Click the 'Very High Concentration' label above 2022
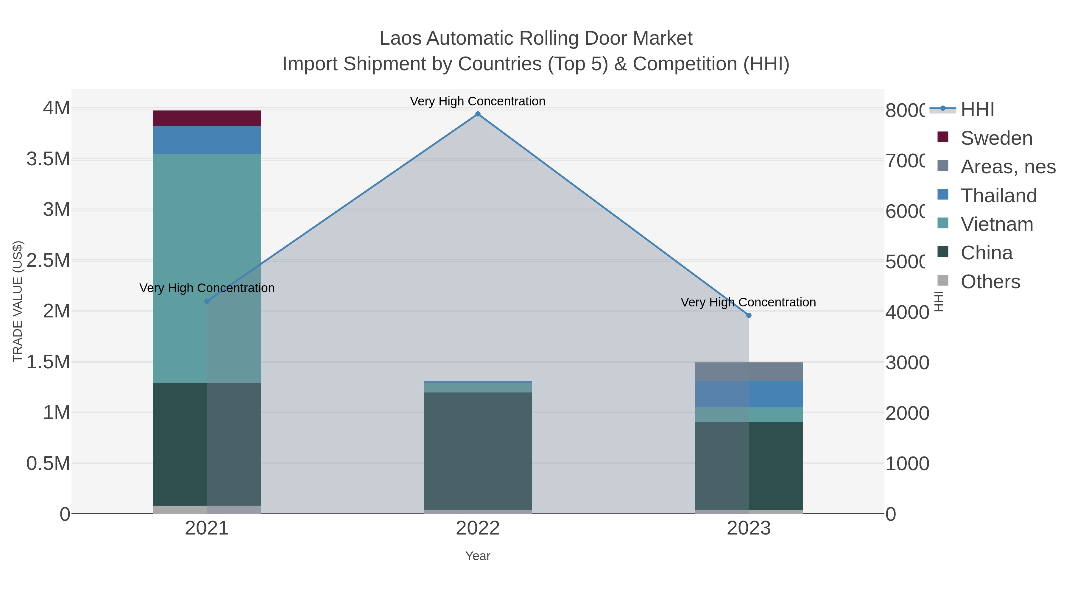This screenshot has height=603, width=1072. [478, 101]
